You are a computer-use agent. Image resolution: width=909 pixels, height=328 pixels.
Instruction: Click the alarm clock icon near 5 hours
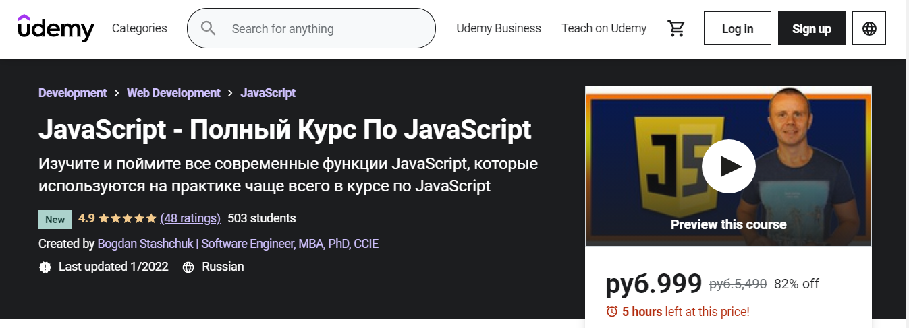tap(611, 311)
